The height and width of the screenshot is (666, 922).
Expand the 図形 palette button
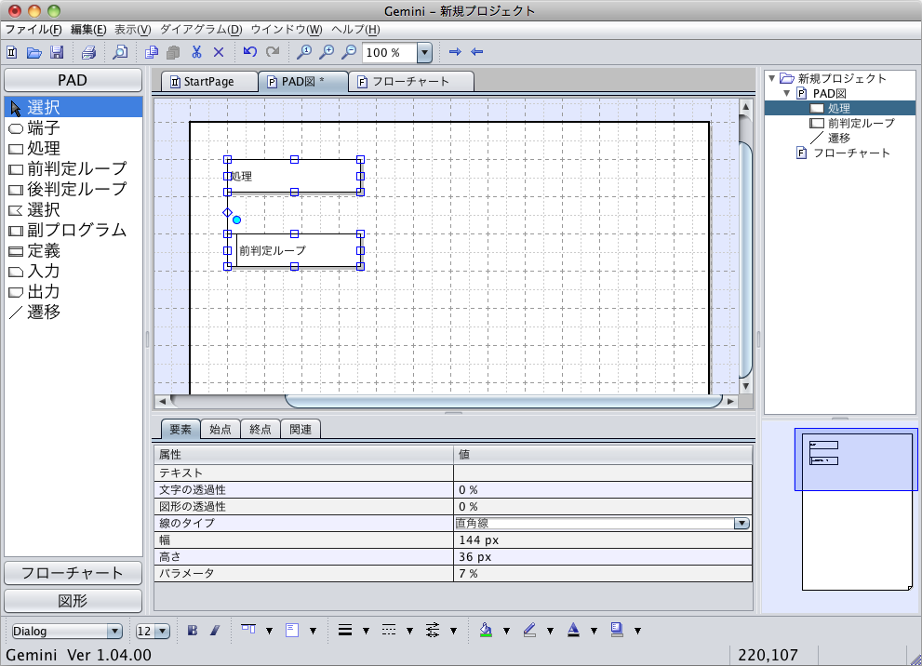click(73, 601)
